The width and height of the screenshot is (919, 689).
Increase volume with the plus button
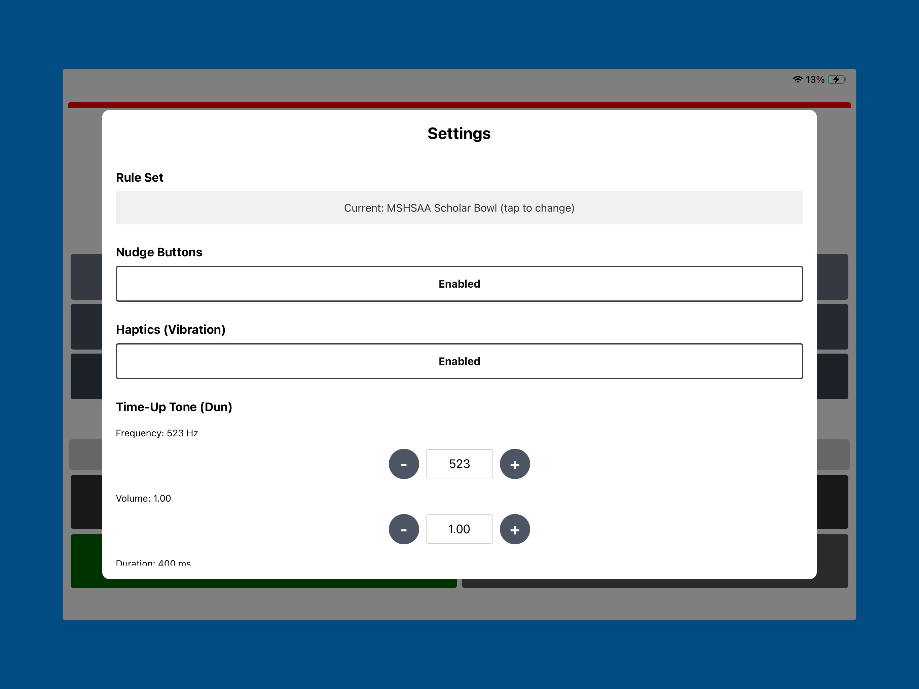pyautogui.click(x=515, y=529)
